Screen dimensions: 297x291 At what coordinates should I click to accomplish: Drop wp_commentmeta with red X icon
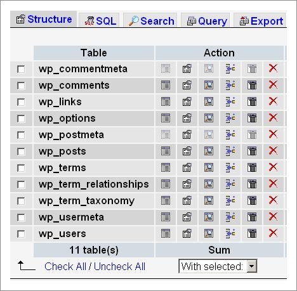tap(273, 68)
